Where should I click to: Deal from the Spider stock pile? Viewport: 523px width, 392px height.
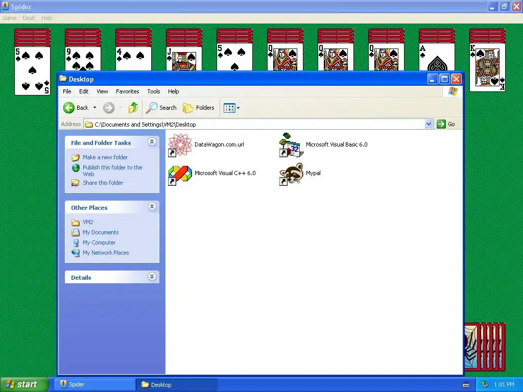click(x=485, y=347)
